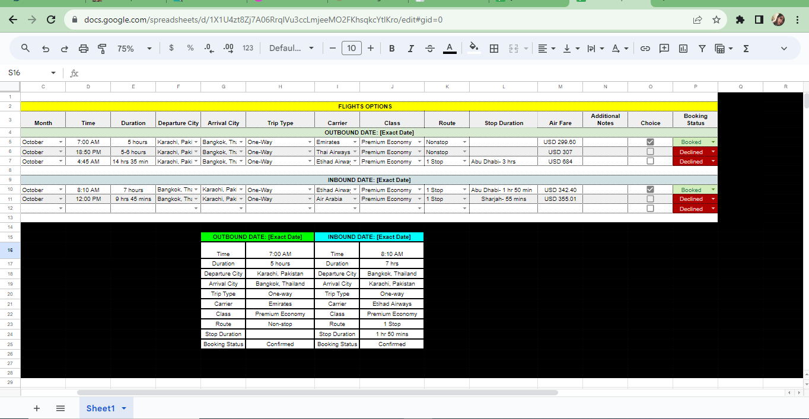Select column P header
This screenshot has width=809, height=419.
click(695, 87)
